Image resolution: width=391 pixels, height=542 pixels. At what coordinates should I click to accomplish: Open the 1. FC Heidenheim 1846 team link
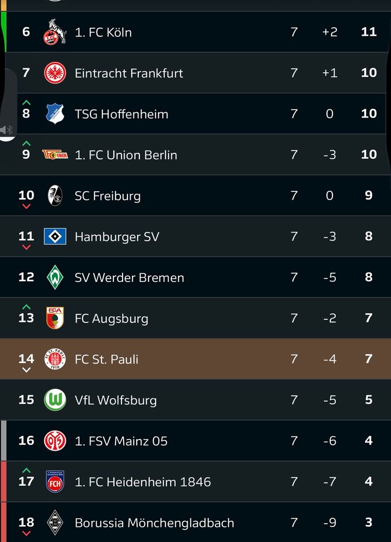click(x=143, y=482)
